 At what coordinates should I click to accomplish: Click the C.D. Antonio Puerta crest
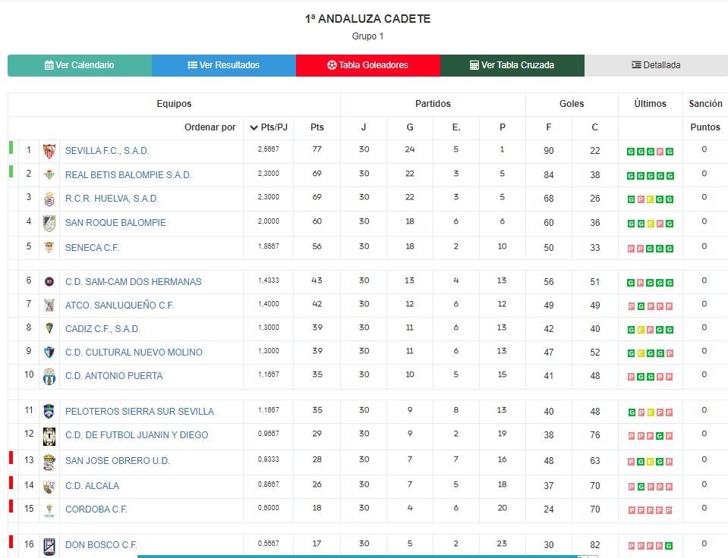49,377
